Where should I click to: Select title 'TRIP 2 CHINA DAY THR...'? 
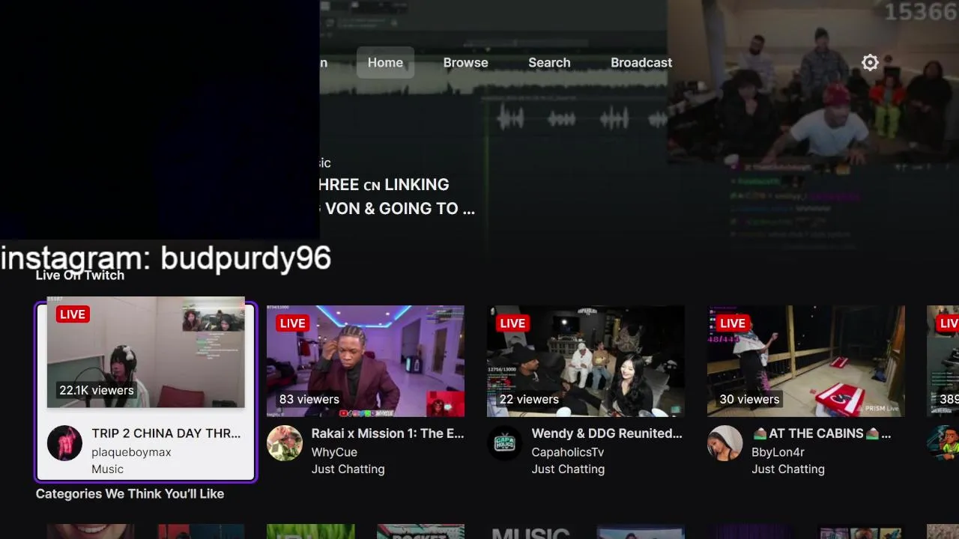[166, 433]
